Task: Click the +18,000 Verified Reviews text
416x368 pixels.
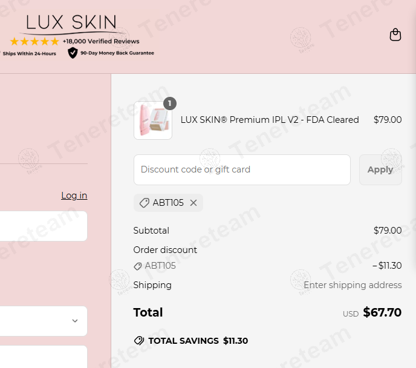Action: point(101,41)
